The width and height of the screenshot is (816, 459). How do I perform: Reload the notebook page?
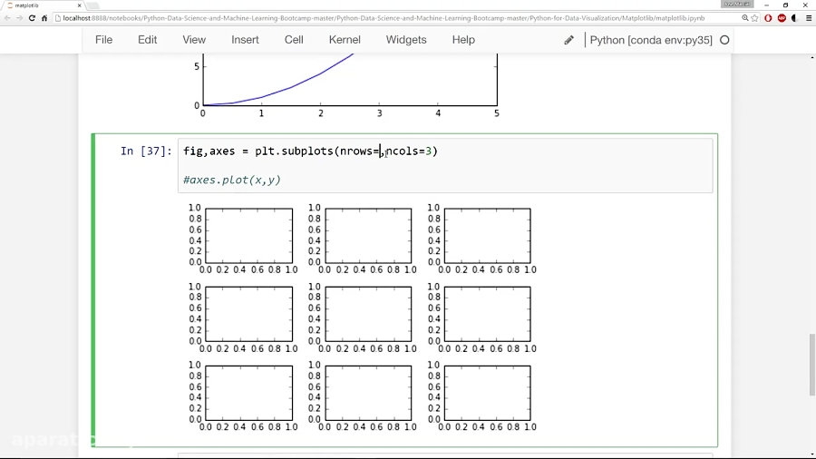[32, 18]
